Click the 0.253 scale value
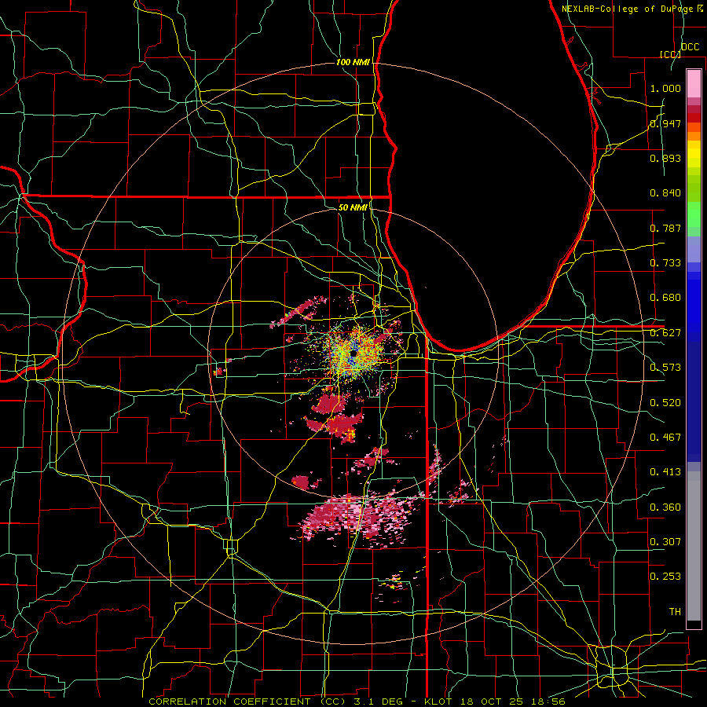Viewport: 707px width, 707px height. coord(665,577)
